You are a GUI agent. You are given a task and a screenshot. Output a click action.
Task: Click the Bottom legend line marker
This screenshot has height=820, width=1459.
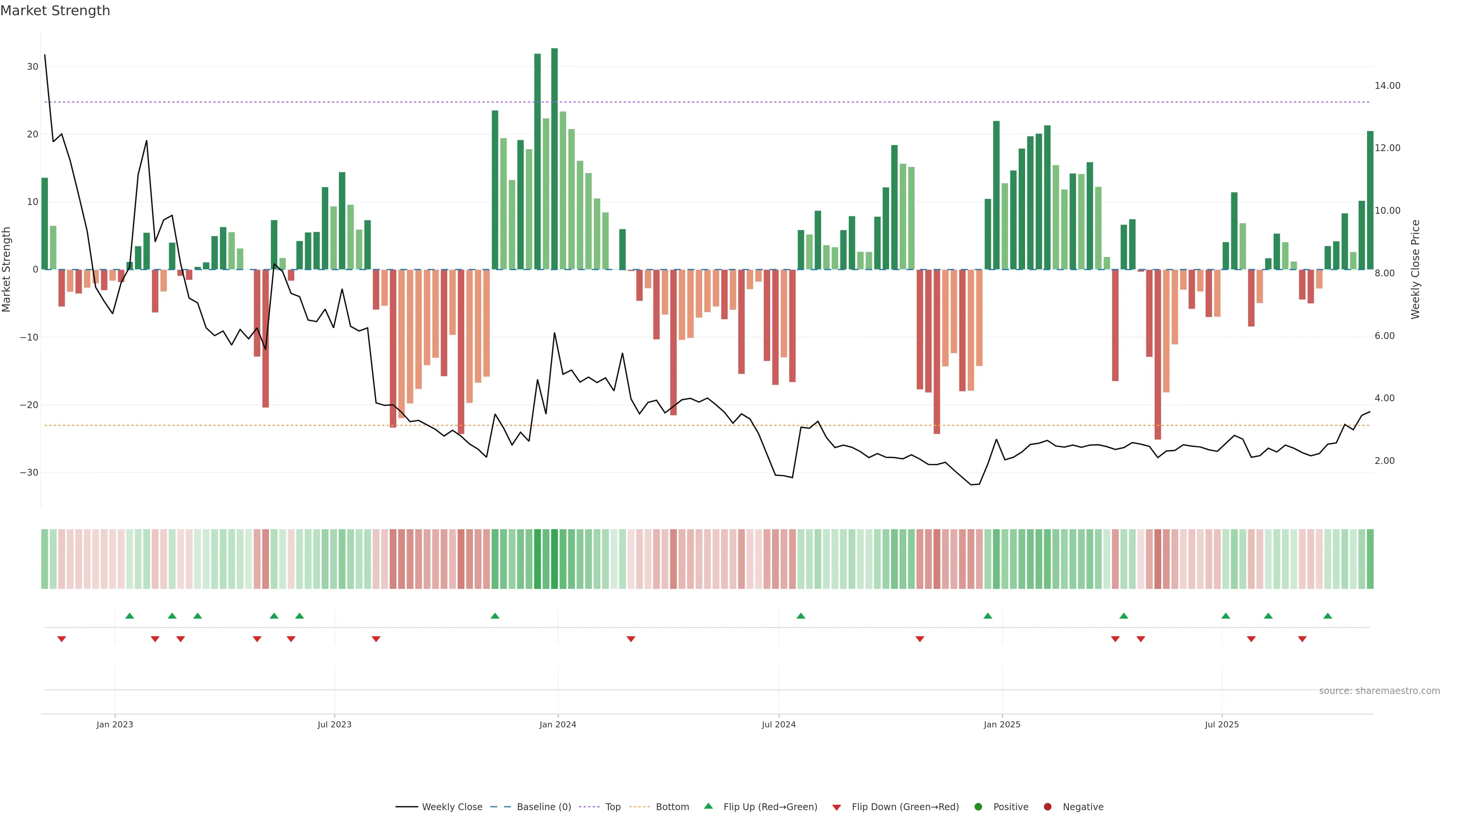[x=639, y=807]
